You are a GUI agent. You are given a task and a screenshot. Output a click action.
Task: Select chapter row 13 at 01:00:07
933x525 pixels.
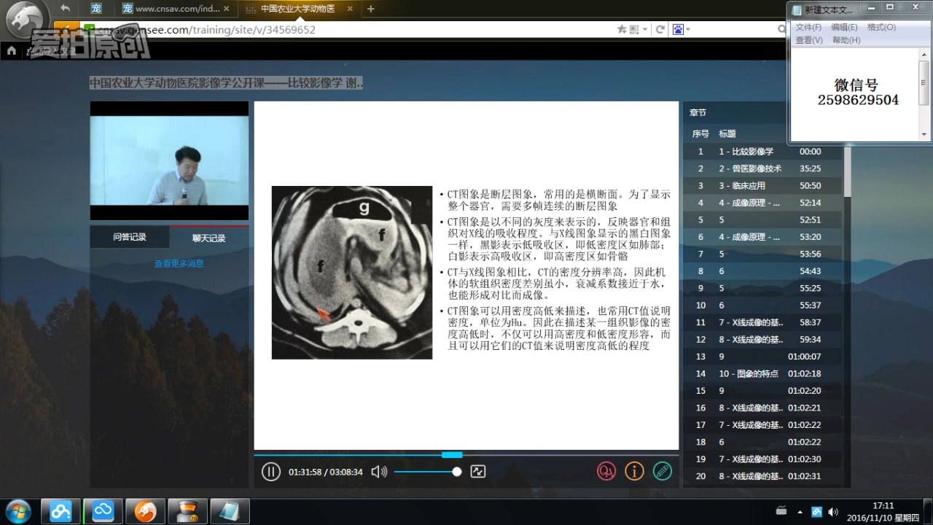tap(762, 357)
